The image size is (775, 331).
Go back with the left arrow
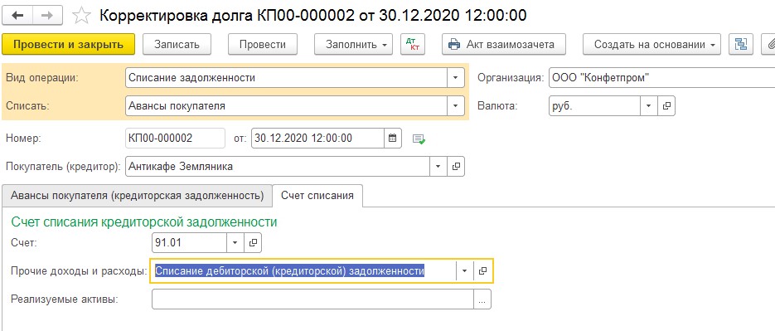18,15
